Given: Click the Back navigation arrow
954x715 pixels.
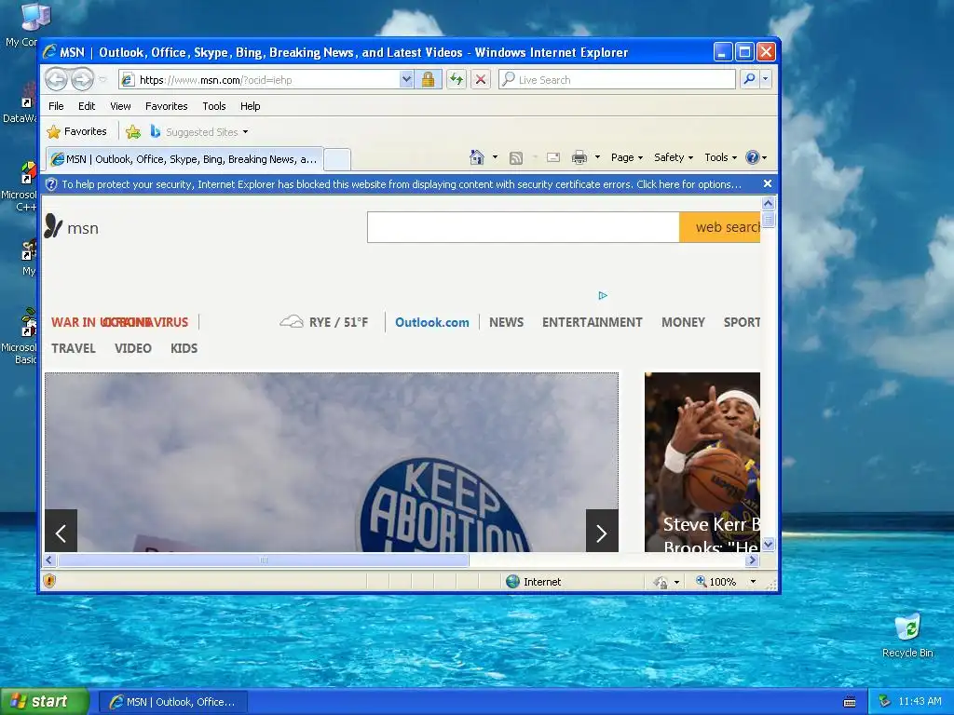Looking at the screenshot, I should coord(56,79).
